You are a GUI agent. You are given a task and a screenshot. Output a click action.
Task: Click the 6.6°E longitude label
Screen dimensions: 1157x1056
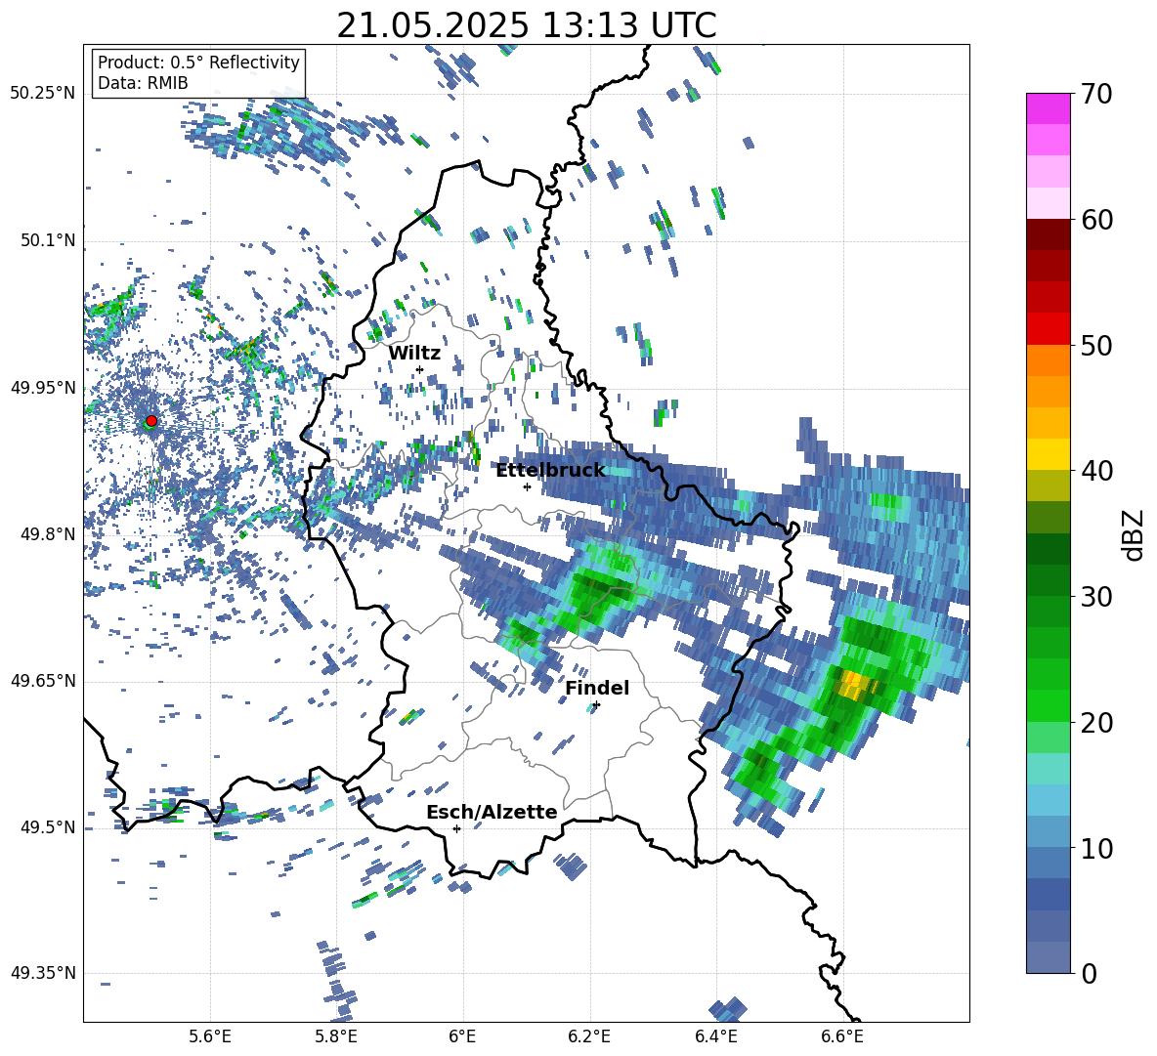pos(842,1036)
